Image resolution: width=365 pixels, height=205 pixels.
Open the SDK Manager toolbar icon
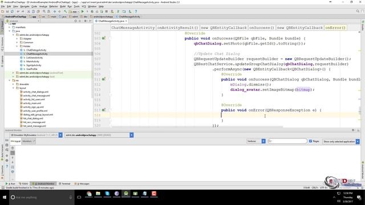pos(130,11)
